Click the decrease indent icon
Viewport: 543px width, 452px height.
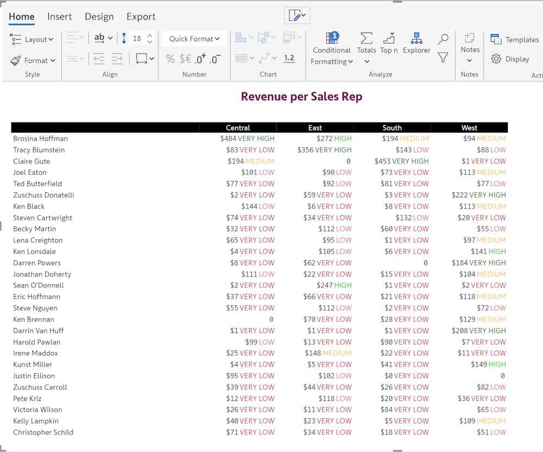[99, 59]
